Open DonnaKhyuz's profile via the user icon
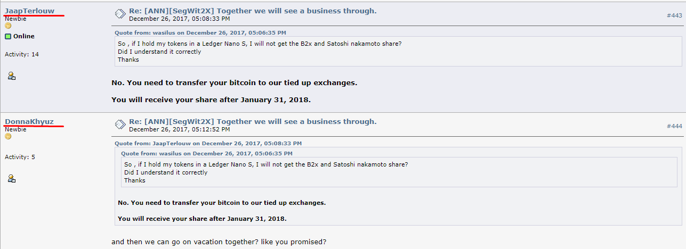 12,178
